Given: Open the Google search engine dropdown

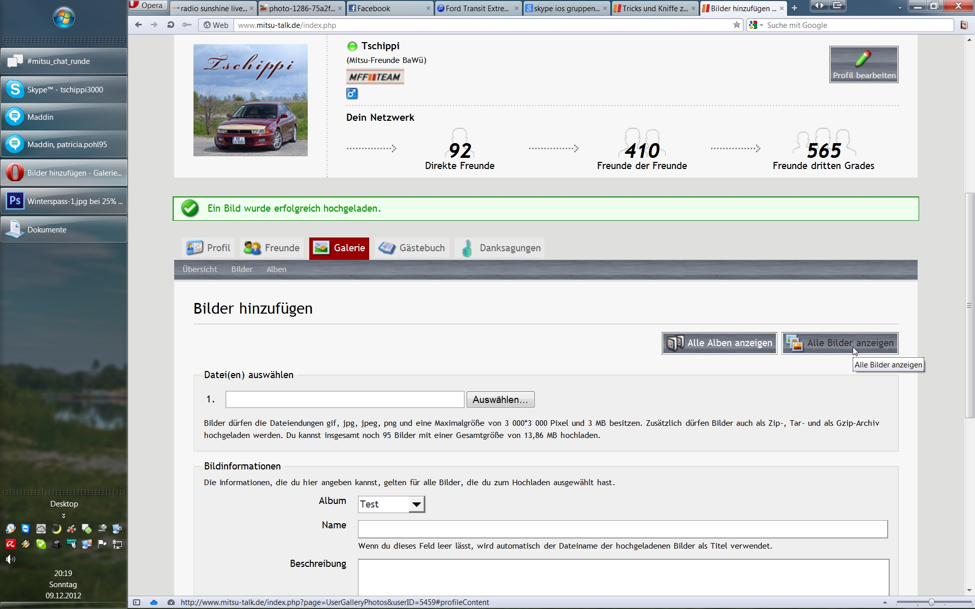Looking at the screenshot, I should (x=756, y=25).
